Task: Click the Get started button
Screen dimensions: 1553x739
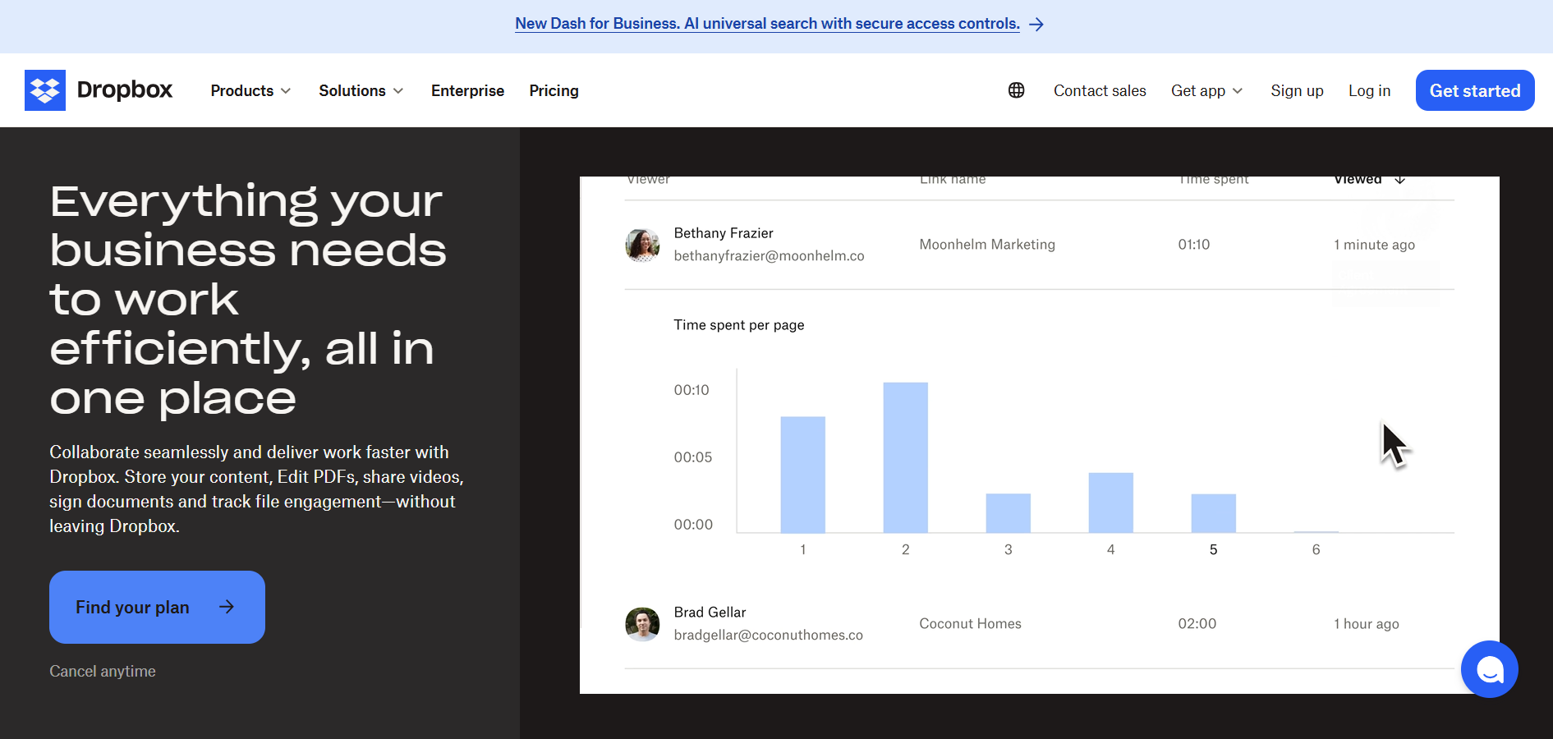Action: [1475, 90]
